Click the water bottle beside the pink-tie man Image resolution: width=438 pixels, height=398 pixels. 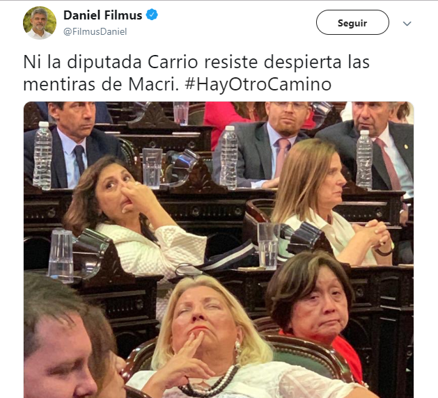[x=228, y=158]
